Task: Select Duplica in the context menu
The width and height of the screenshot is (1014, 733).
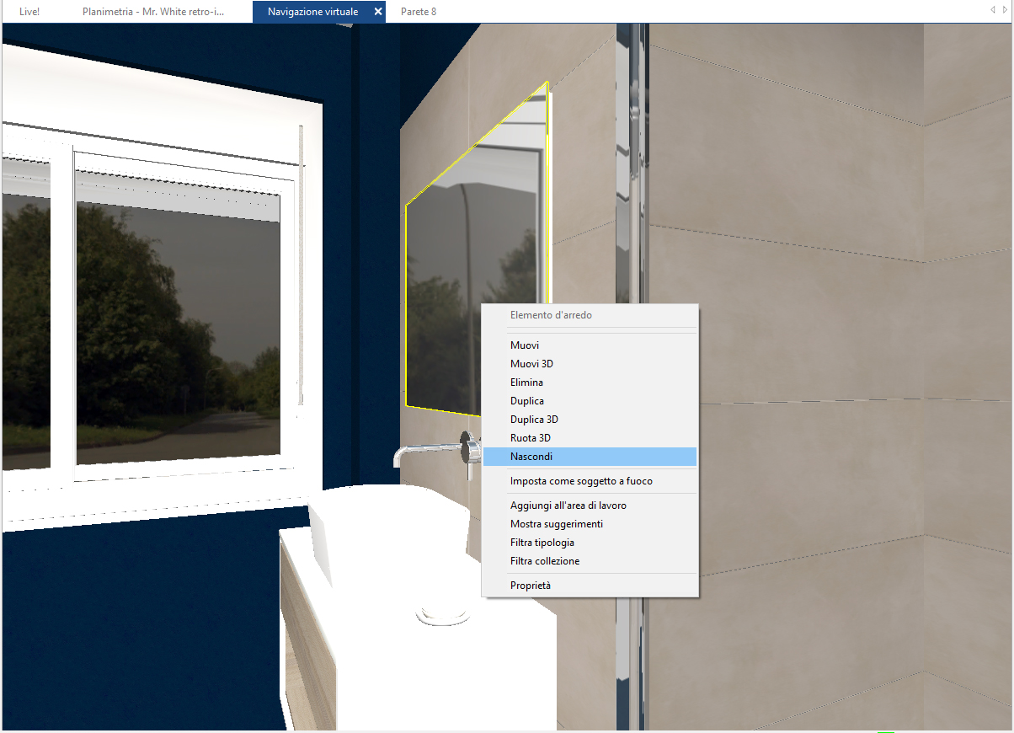Action: coord(590,401)
